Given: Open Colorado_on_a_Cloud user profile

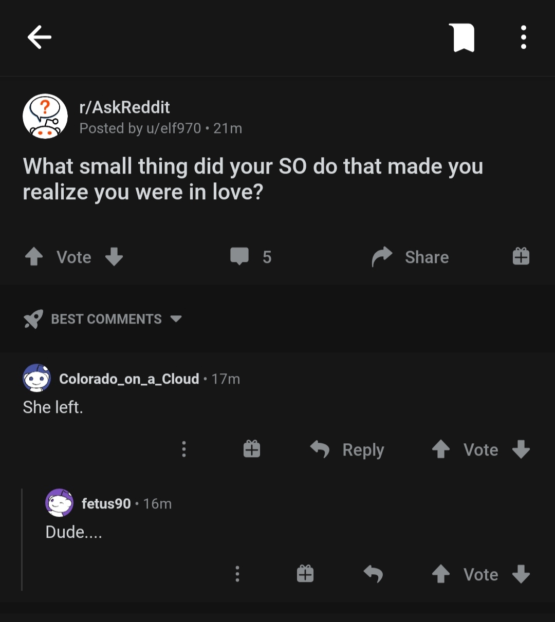Looking at the screenshot, I should 129,379.
